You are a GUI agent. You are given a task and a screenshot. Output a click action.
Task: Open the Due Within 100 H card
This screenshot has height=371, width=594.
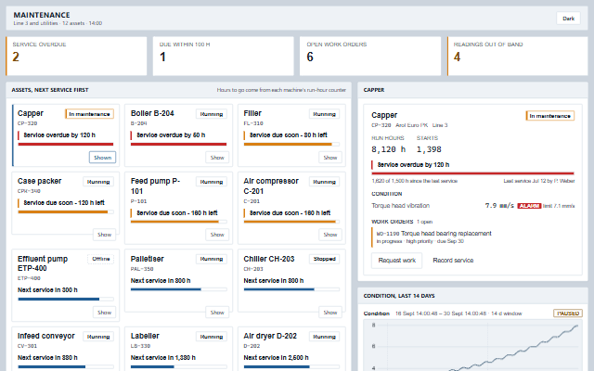(x=223, y=56)
